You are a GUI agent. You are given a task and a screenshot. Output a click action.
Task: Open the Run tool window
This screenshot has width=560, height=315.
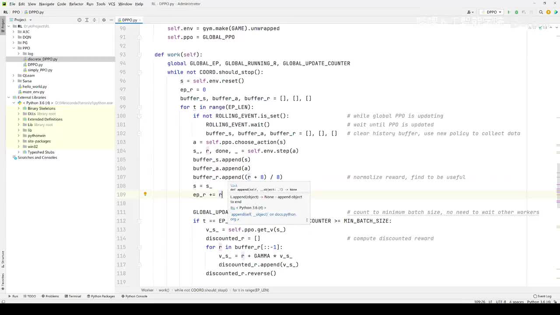pyautogui.click(x=13, y=296)
